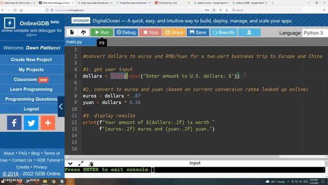The height and width of the screenshot is (185, 328).
Task: Open the Blog link
Action: pos(35,153)
